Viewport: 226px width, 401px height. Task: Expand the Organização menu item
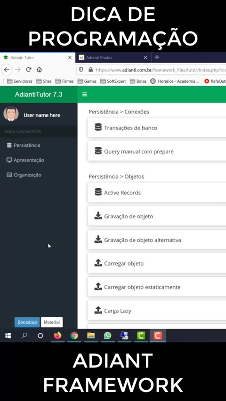[39, 175]
